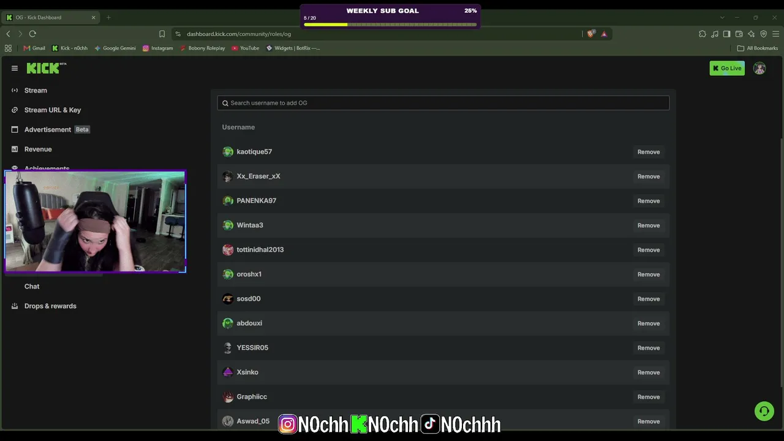
Task: Remove Graphiicc from OG list
Action: coord(649,397)
